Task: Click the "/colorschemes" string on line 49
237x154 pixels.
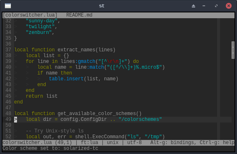Action: coord(140,119)
